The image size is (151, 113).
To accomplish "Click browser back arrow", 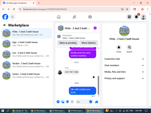I will [x=3, y=9].
